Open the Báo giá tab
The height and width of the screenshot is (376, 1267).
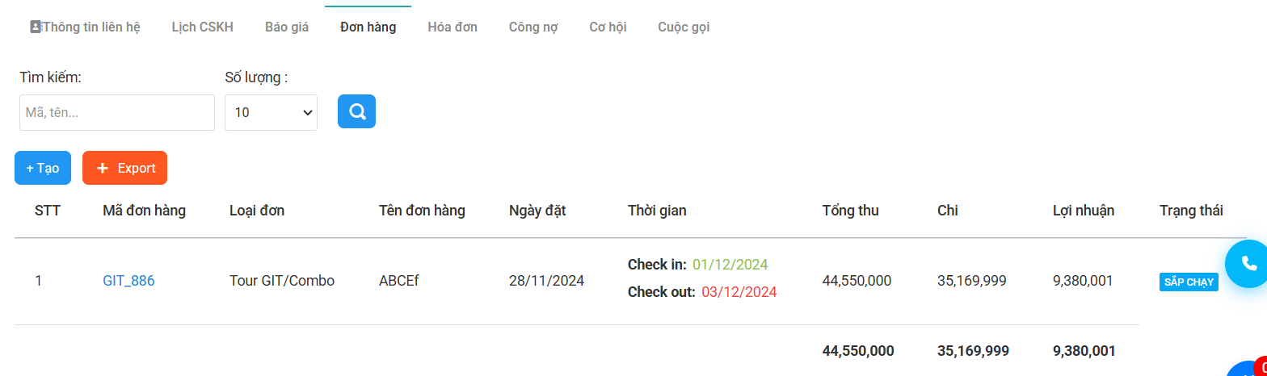tap(287, 27)
